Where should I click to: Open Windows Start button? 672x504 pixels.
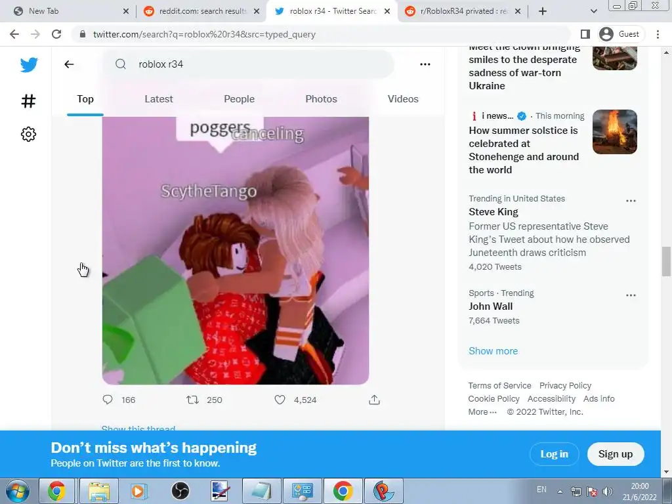coord(16,491)
